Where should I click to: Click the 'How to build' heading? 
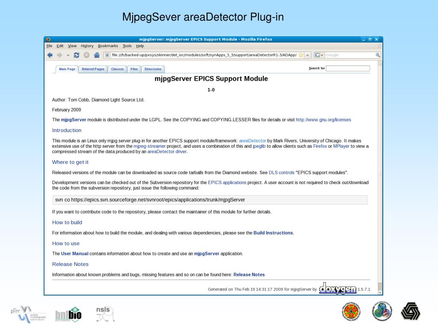67,222
